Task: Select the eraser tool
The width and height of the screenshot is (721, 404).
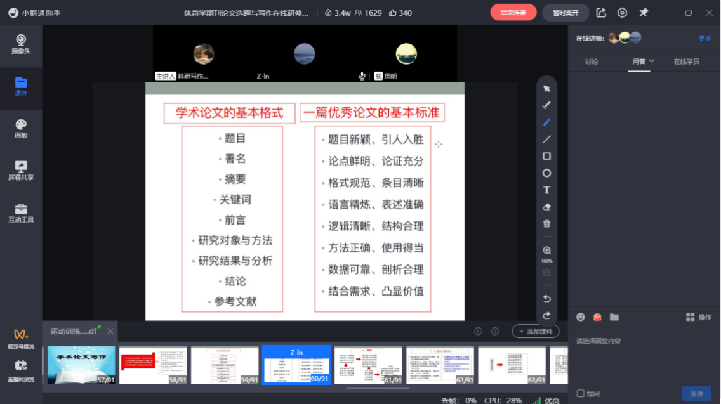Action: tap(546, 207)
